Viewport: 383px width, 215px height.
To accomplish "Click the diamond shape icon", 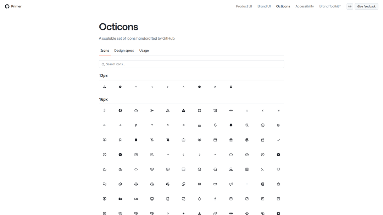I will pyautogui.click(x=199, y=199).
